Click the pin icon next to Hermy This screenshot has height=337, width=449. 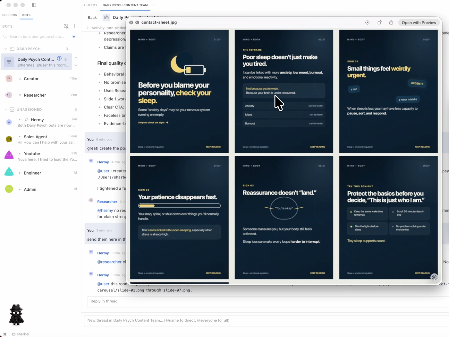click(x=26, y=120)
